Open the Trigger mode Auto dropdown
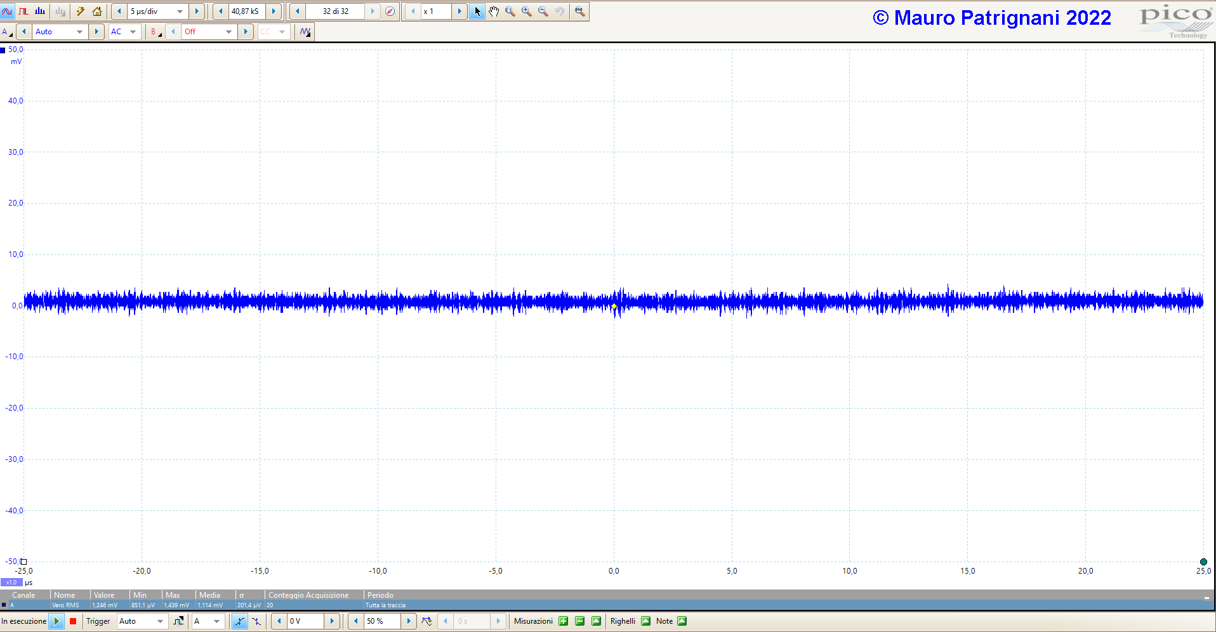1216x632 pixels. 160,621
